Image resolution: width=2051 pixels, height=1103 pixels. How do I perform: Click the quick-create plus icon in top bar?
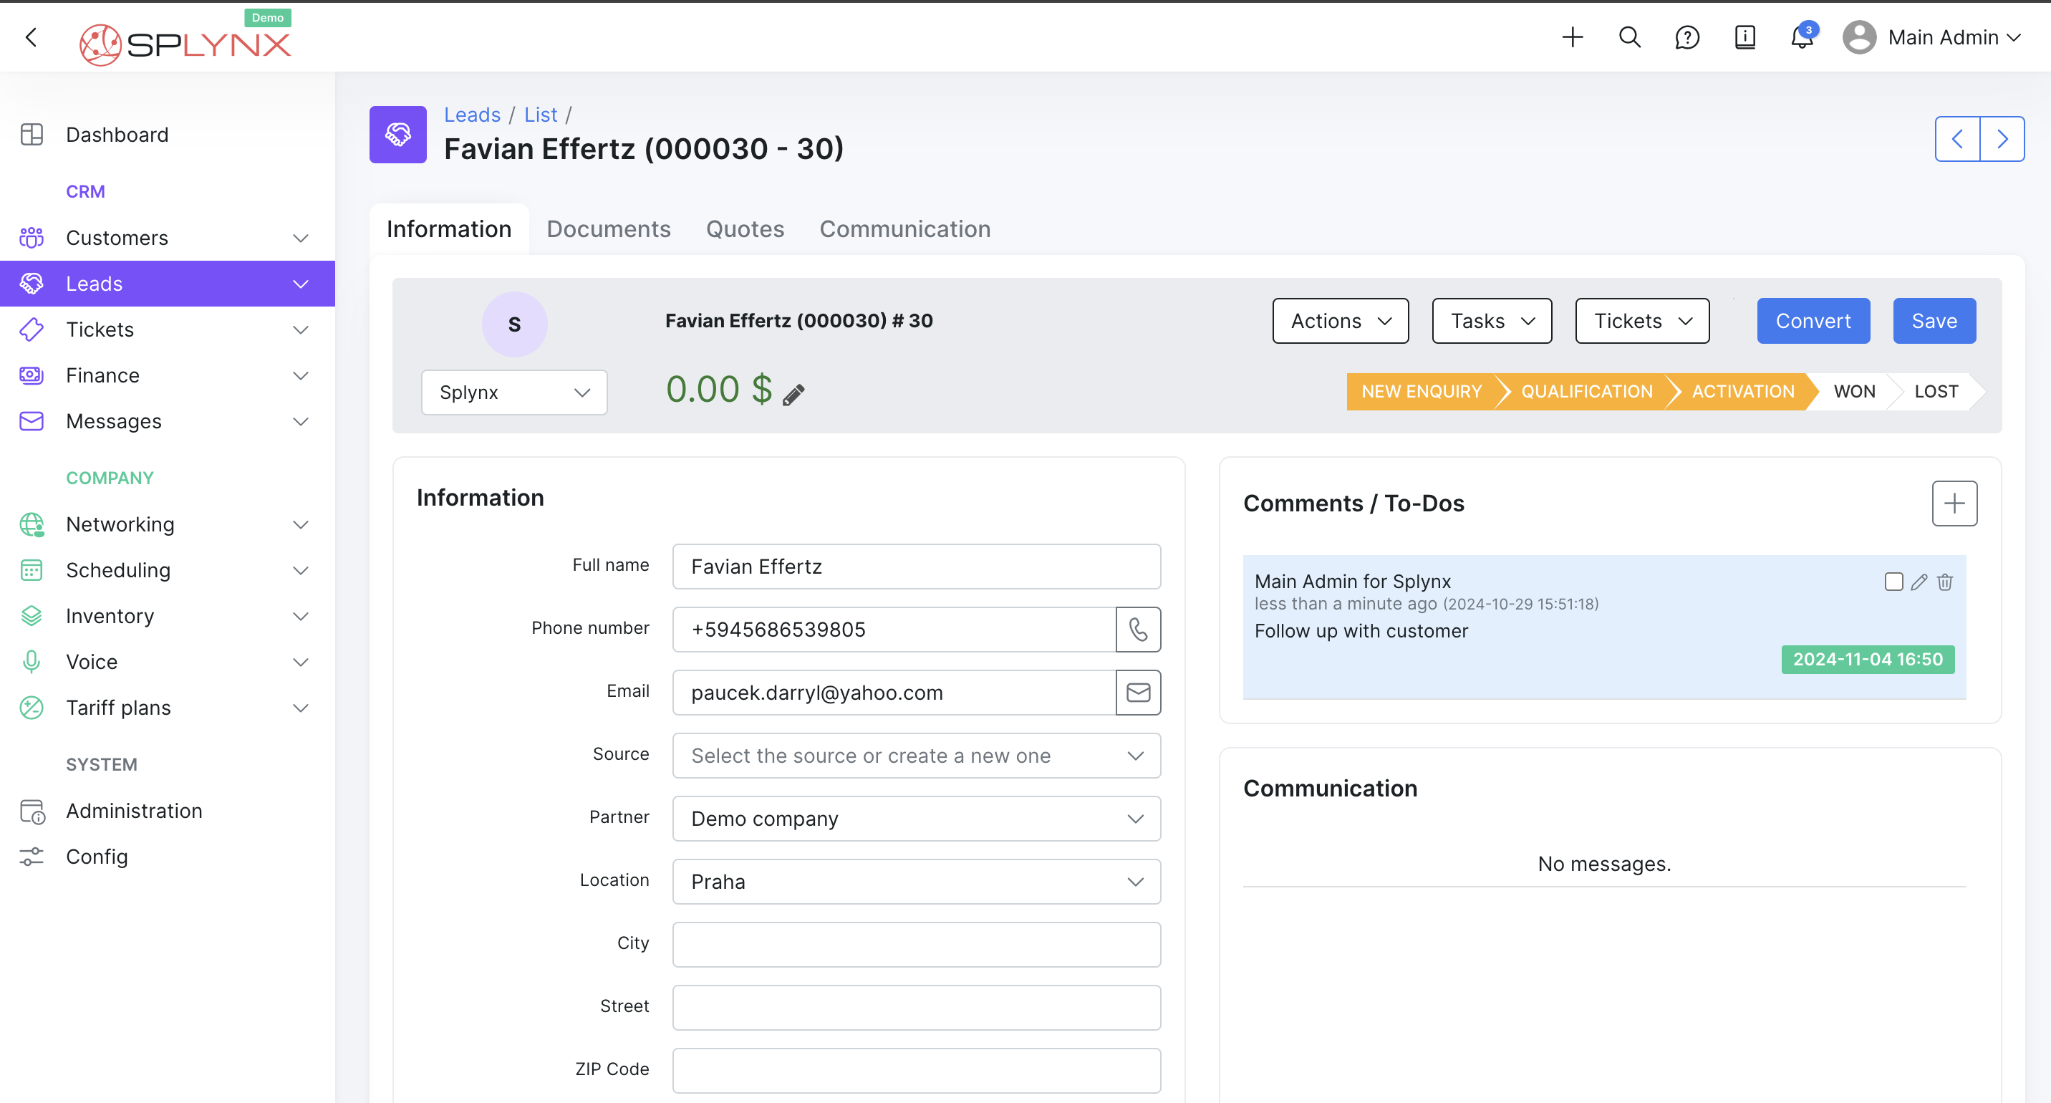point(1573,37)
